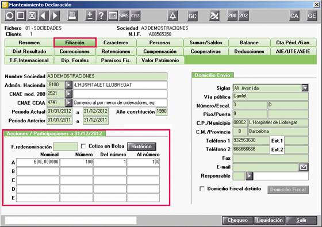Screen dimensions: 322x227
Task: Click the GC toolbar button
Action: coord(193,16)
